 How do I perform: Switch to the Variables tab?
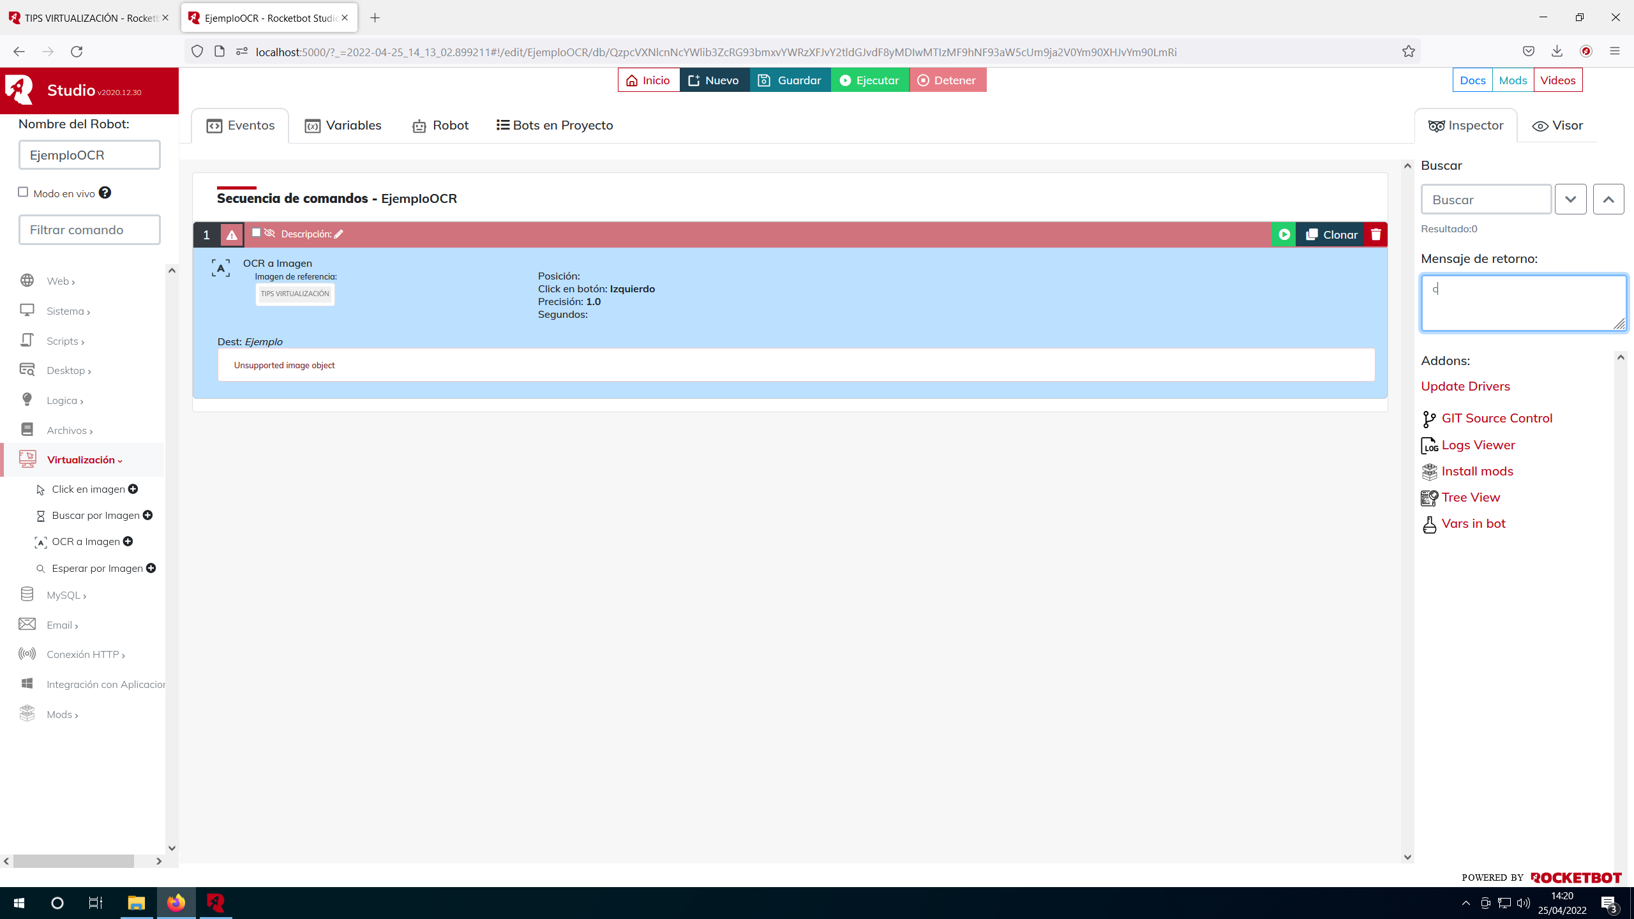(343, 125)
